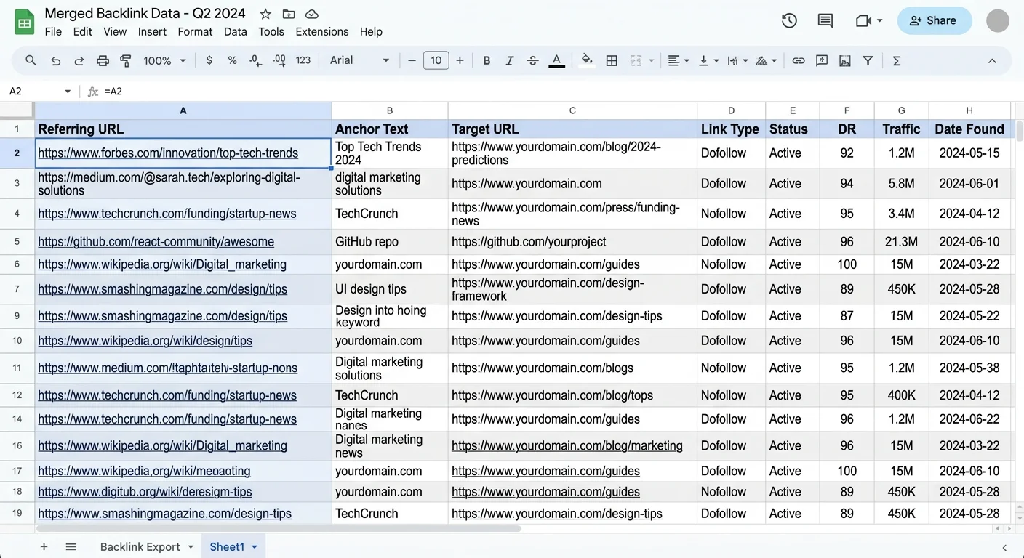Open the zoom 100% dropdown
This screenshot has width=1024, height=558.
coord(165,61)
